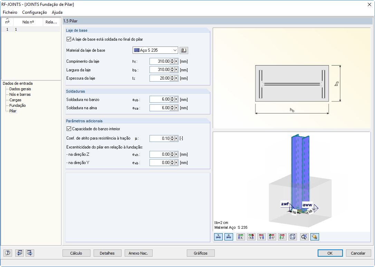The height and width of the screenshot is (267, 375).
Task: Select Cargas in the tree
Action: [15, 100]
